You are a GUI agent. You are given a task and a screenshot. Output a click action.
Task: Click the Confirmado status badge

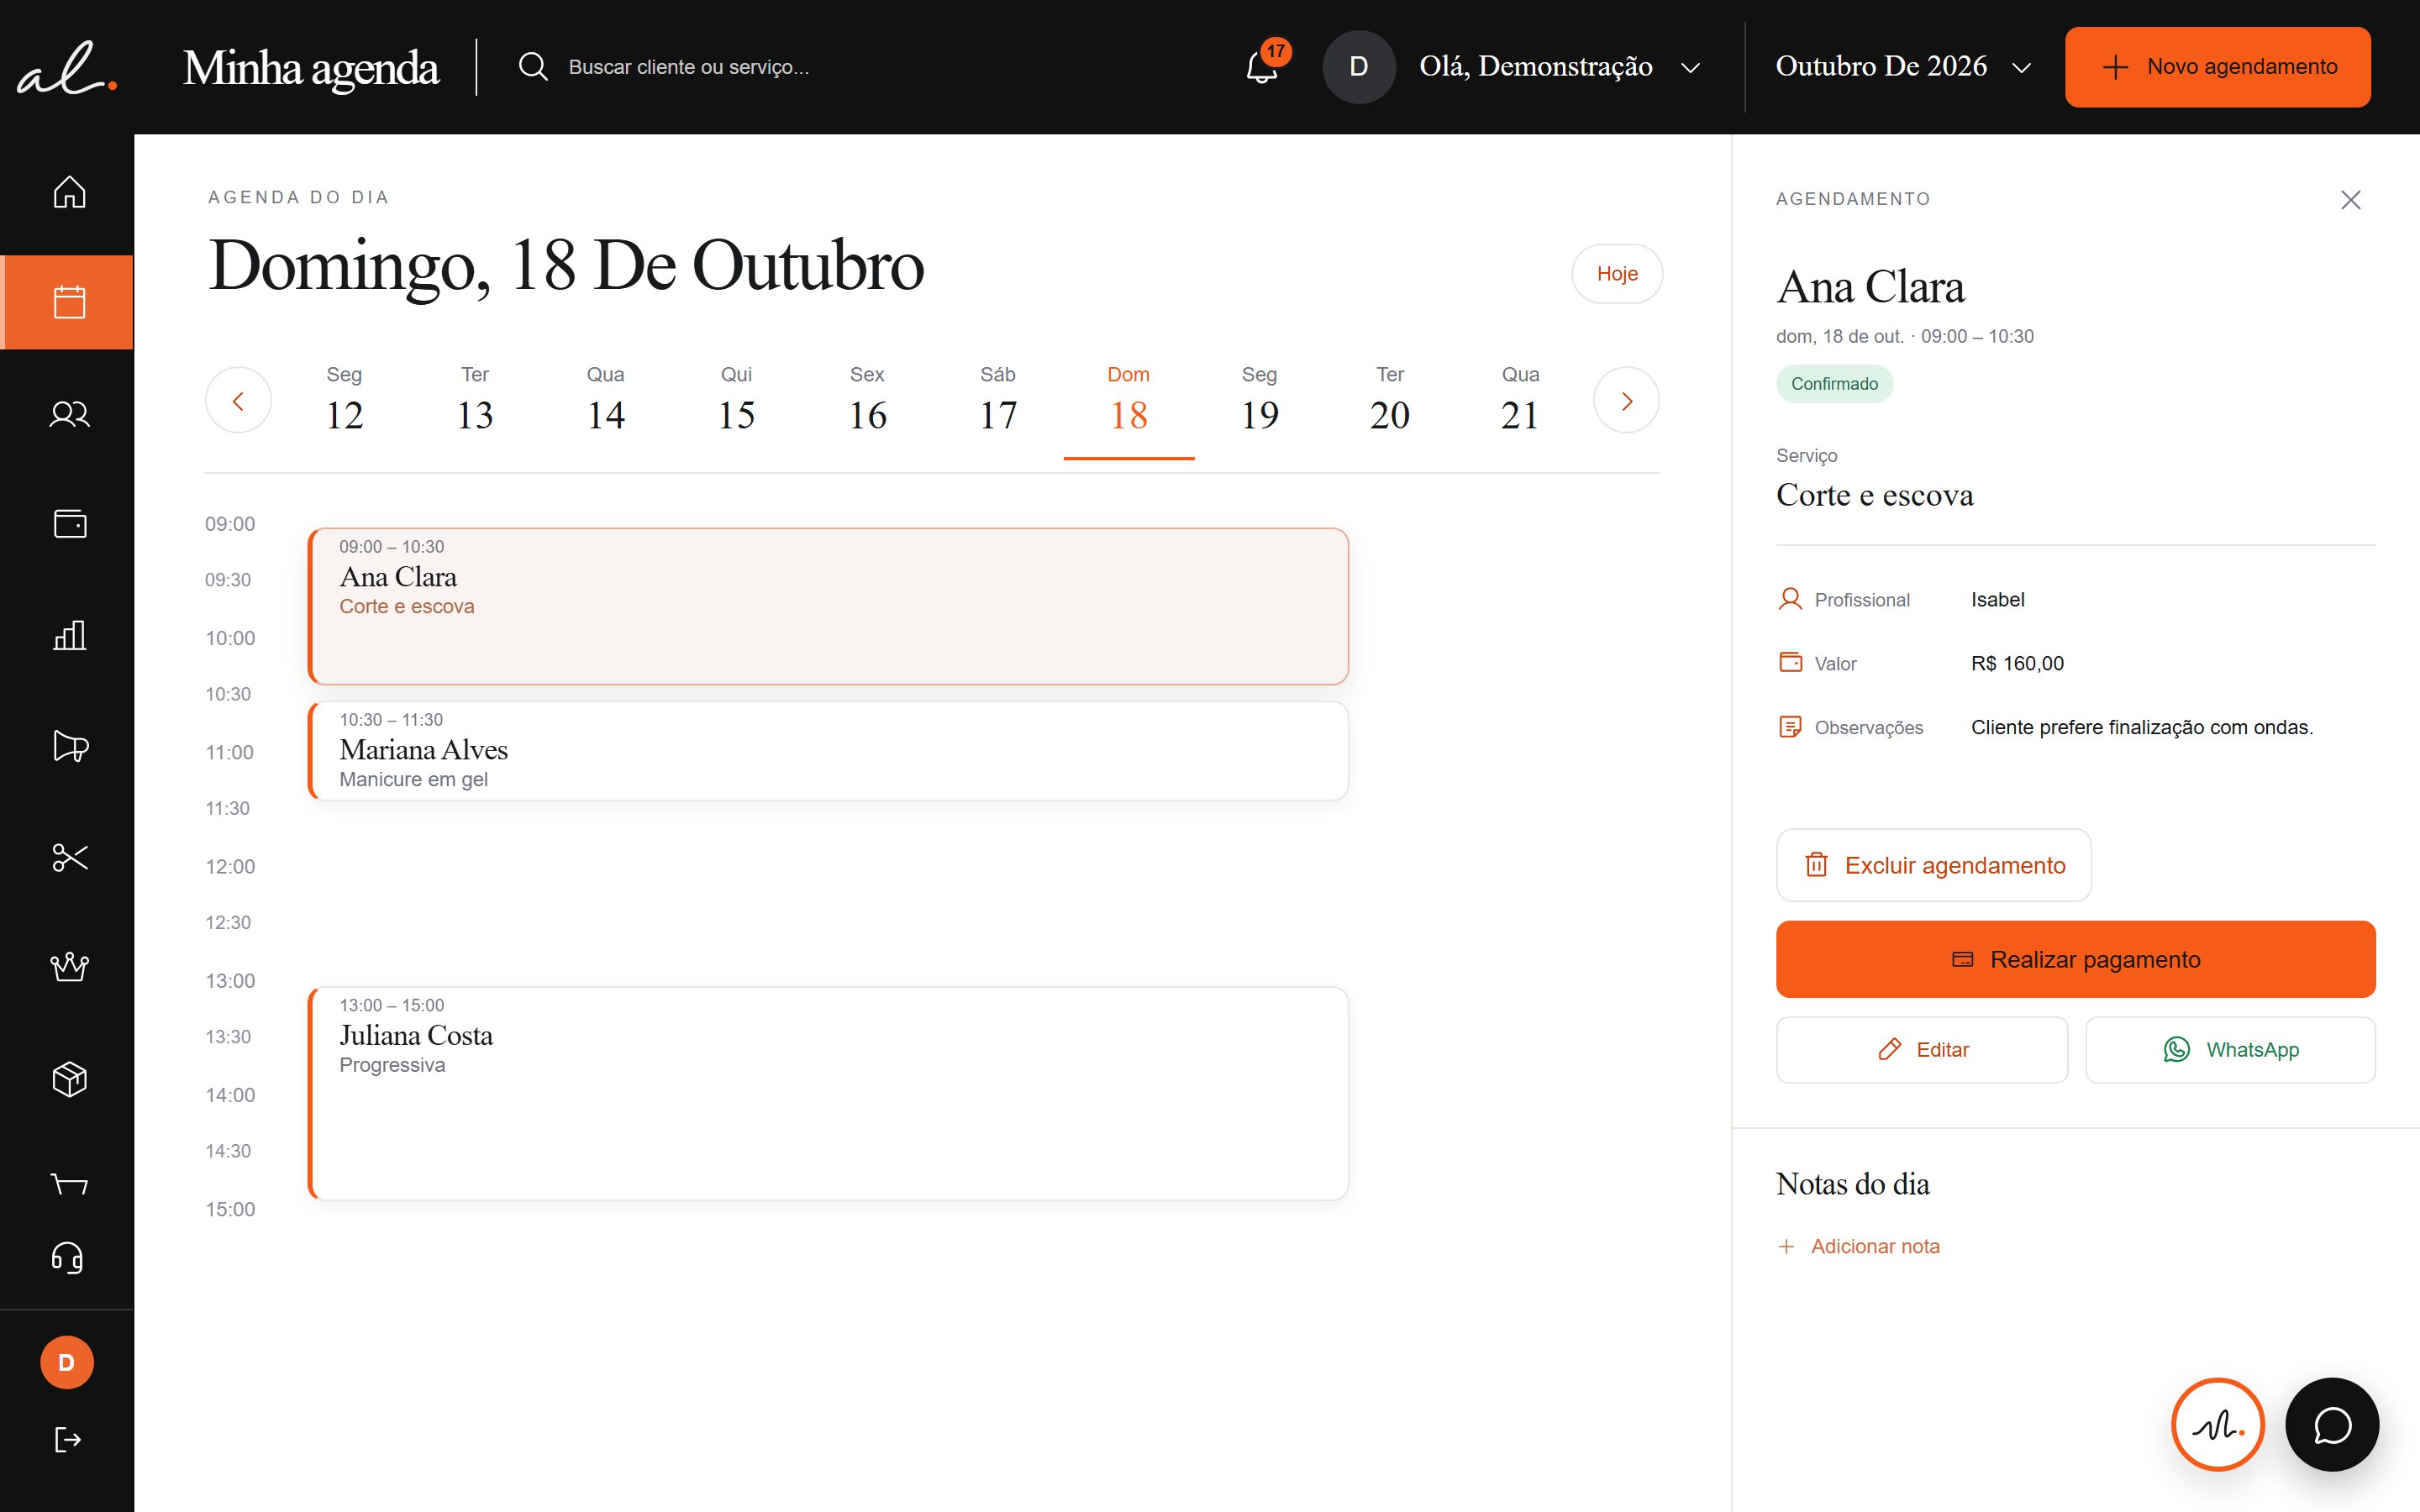point(1834,384)
